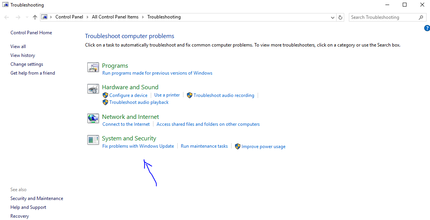The height and width of the screenshot is (220, 430).
Task: Click the Network and Internet globe icon
Action: [x=93, y=118]
